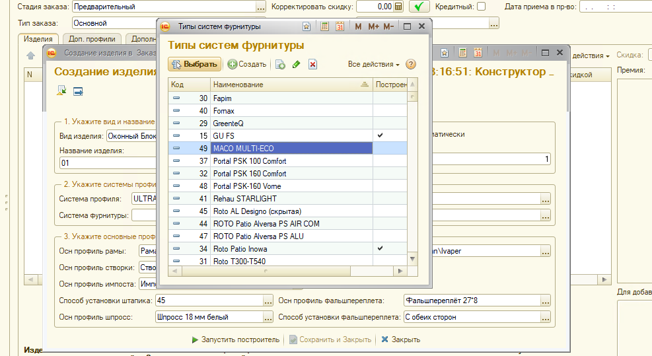Click the M memory button in the dialog title bar
The width and height of the screenshot is (652, 356).
click(x=358, y=26)
